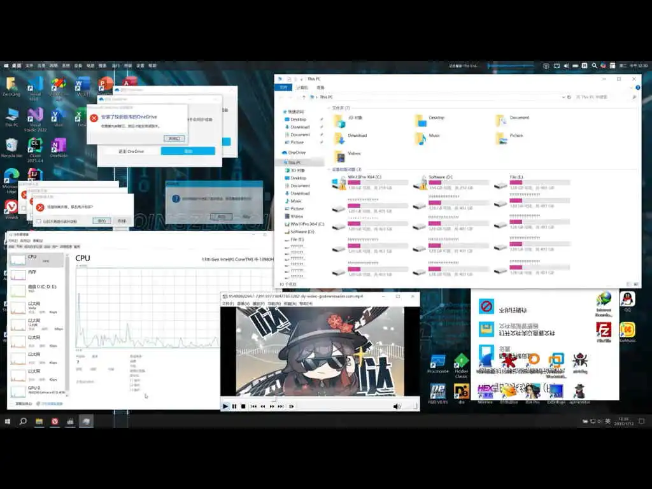Open the Exeinfope desktop shortcut

pos(556,393)
